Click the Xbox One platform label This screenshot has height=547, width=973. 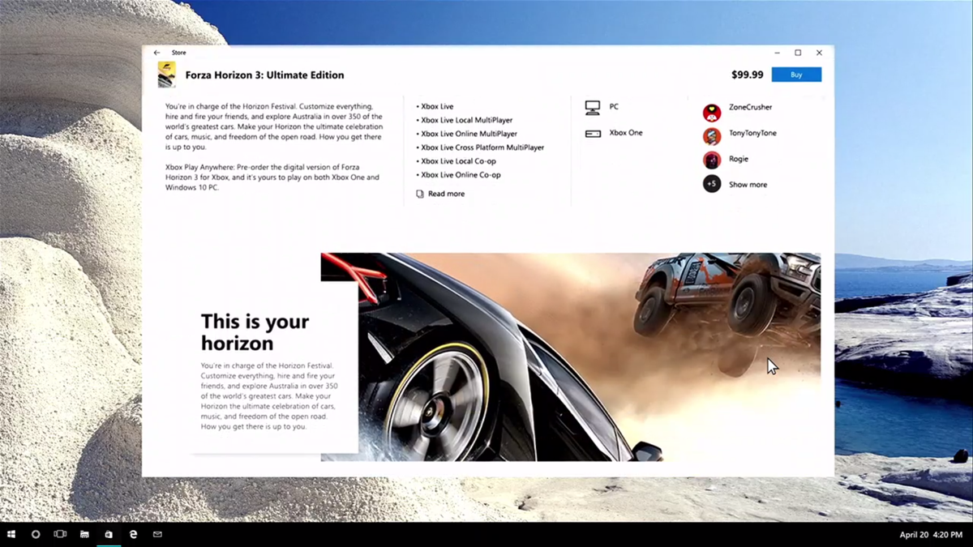[x=626, y=133]
